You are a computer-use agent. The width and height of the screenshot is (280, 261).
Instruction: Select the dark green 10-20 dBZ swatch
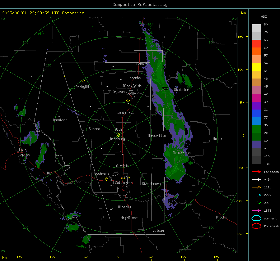(256, 137)
